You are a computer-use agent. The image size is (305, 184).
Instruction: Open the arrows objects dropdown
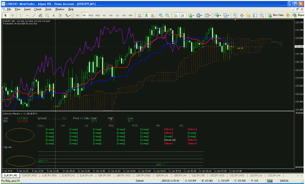pyautogui.click(x=68, y=16)
